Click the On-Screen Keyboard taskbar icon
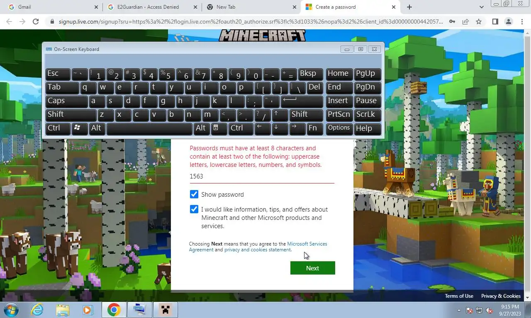Viewport: 531px width, 318px height. tap(139, 310)
